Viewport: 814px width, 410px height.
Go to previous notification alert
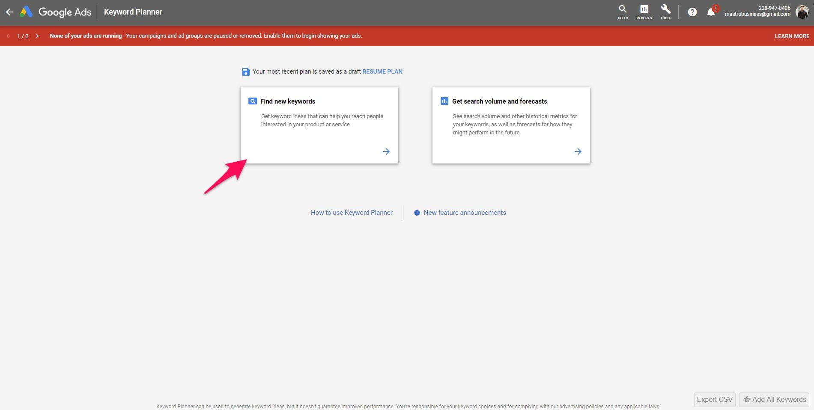pos(8,36)
